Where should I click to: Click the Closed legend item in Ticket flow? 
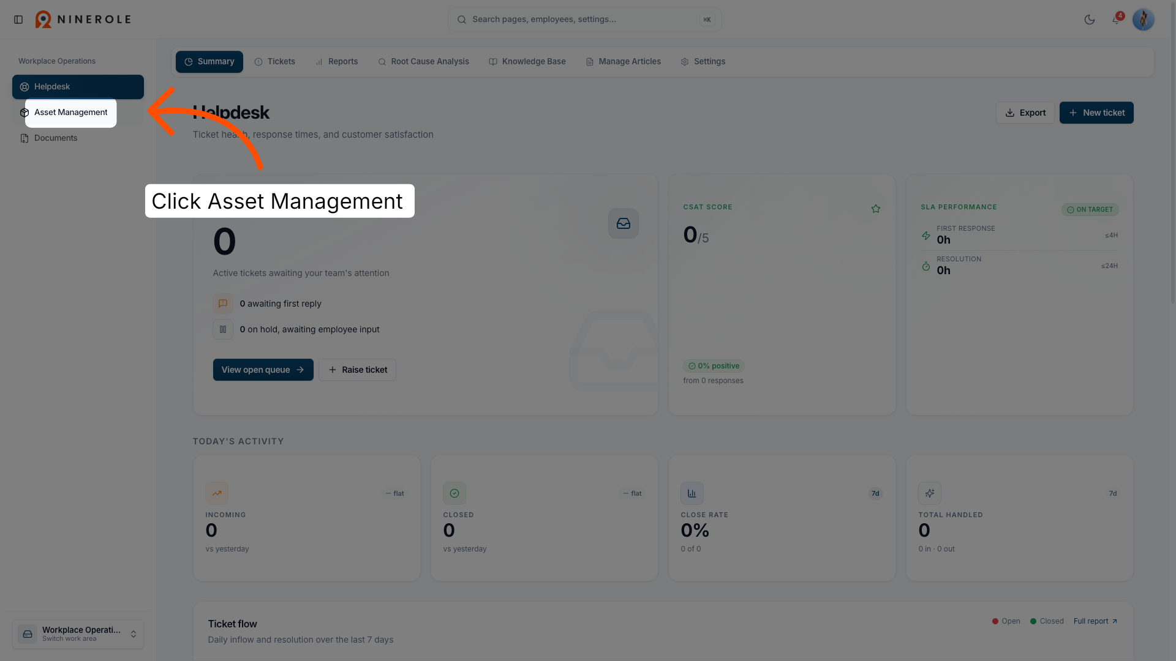(1047, 621)
